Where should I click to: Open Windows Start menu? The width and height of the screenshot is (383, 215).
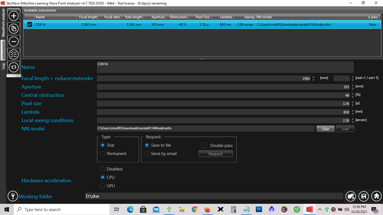tap(7, 209)
